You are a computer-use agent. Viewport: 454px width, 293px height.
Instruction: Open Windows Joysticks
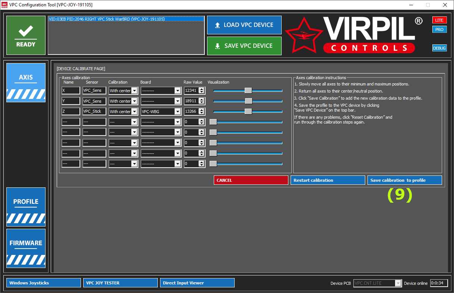[43, 283]
